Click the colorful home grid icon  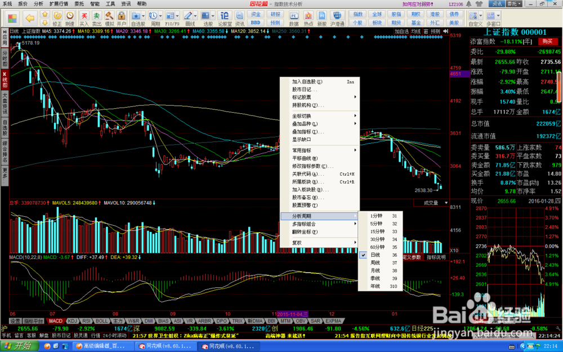tap(12, 18)
